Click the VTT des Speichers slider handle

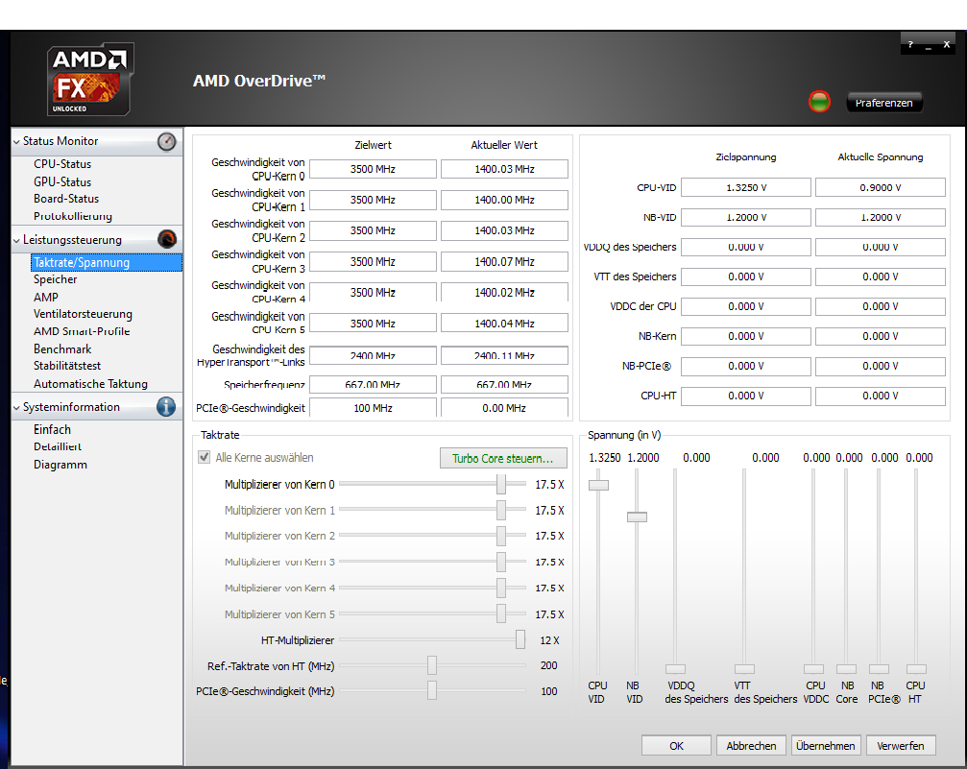(744, 669)
